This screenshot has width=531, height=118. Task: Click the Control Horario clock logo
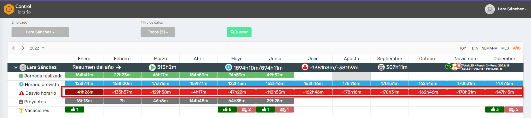click(9, 9)
